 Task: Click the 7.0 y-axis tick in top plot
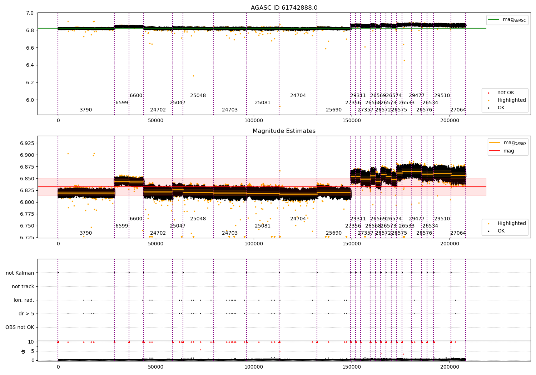pyautogui.click(x=30, y=13)
